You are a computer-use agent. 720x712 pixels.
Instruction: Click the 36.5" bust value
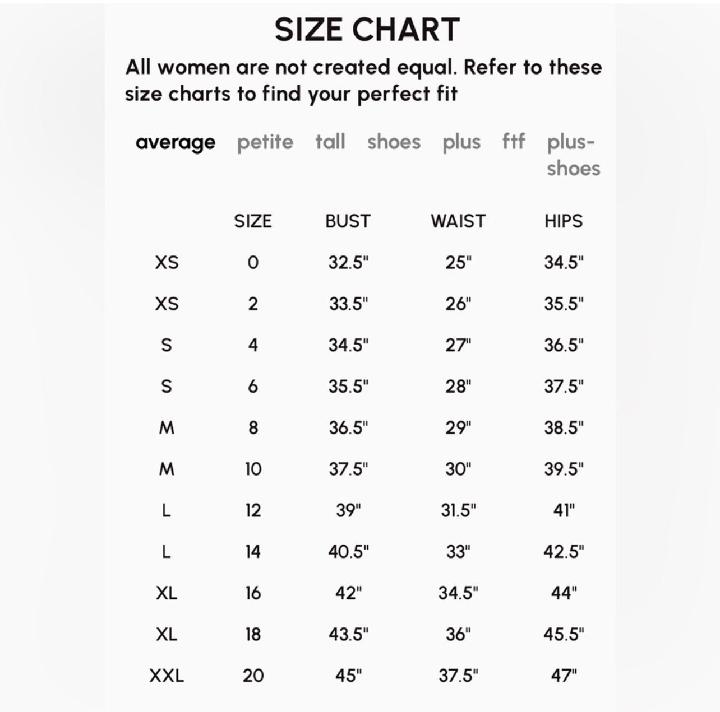tap(348, 427)
